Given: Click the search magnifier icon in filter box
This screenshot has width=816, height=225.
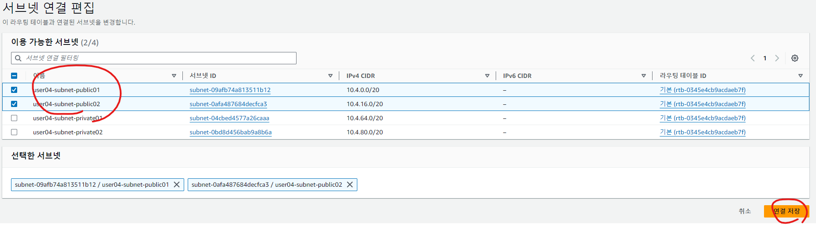Looking at the screenshot, I should 18,58.
